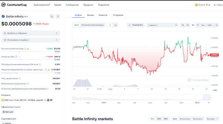Set chart range to 1Y

(198, 25)
